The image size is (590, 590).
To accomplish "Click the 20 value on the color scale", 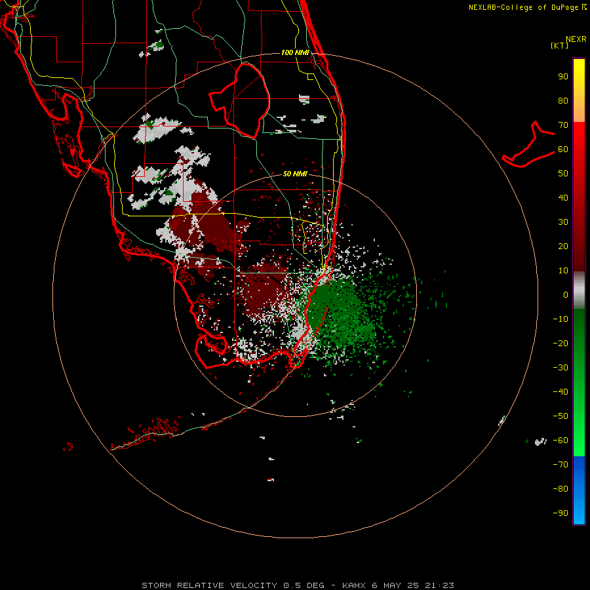I will point(563,246).
